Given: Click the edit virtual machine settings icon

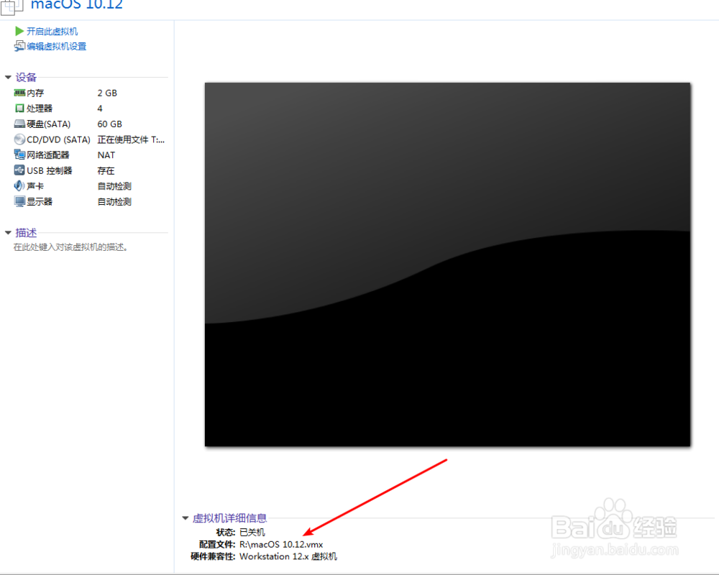Looking at the screenshot, I should pos(19,46).
